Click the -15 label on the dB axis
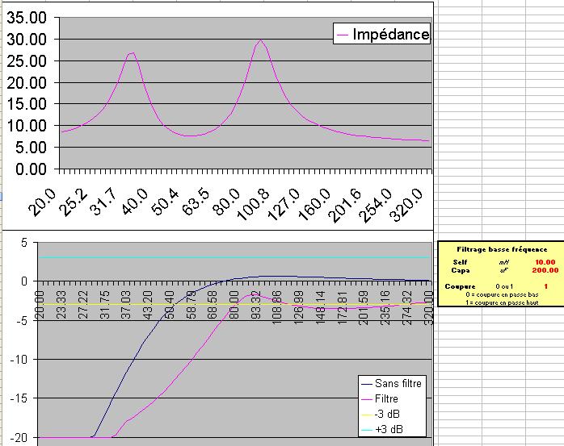564x446 pixels. coord(19,398)
